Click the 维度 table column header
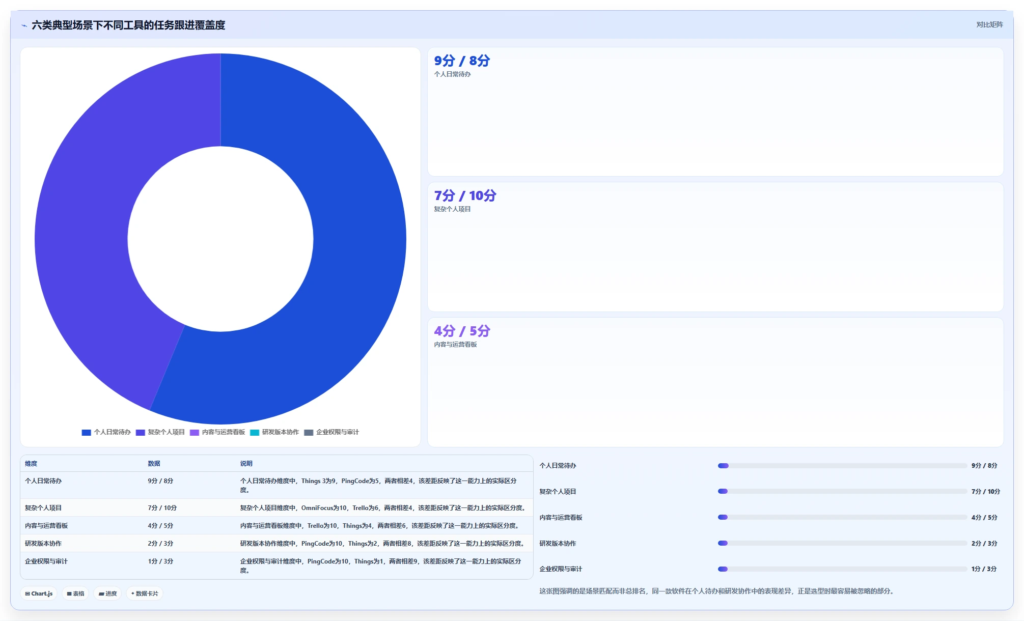Image resolution: width=1024 pixels, height=621 pixels. [31, 464]
